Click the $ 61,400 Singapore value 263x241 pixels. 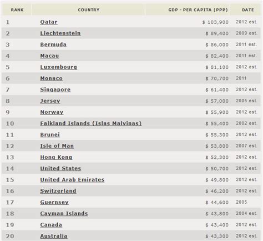[217, 90]
